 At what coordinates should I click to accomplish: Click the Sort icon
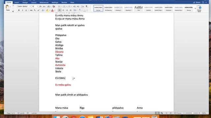click(x=82, y=7)
